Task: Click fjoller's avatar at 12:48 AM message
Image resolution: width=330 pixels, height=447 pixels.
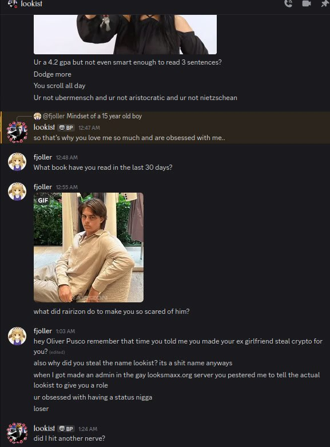Action: [17, 162]
